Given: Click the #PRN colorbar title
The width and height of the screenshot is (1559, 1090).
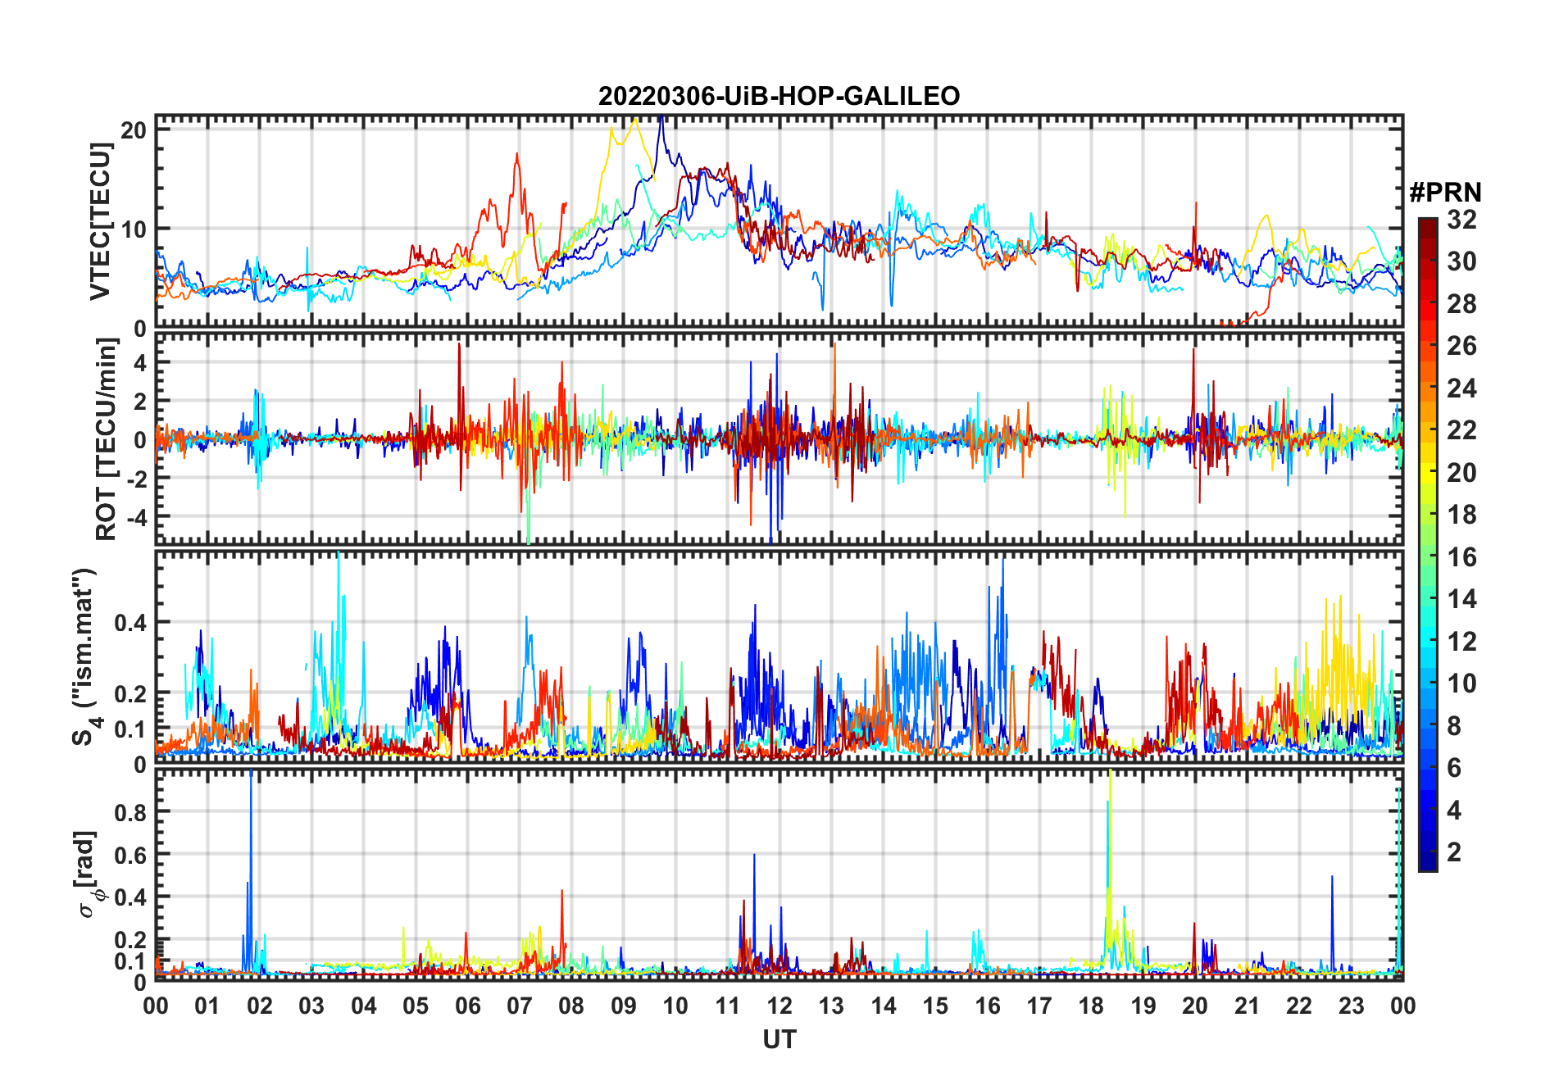Looking at the screenshot, I should 1445,193.
